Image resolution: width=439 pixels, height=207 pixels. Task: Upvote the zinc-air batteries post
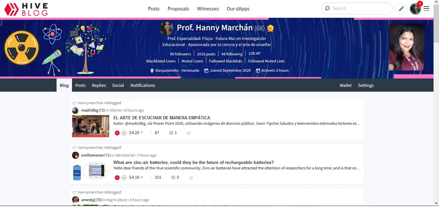pyautogui.click(x=117, y=178)
